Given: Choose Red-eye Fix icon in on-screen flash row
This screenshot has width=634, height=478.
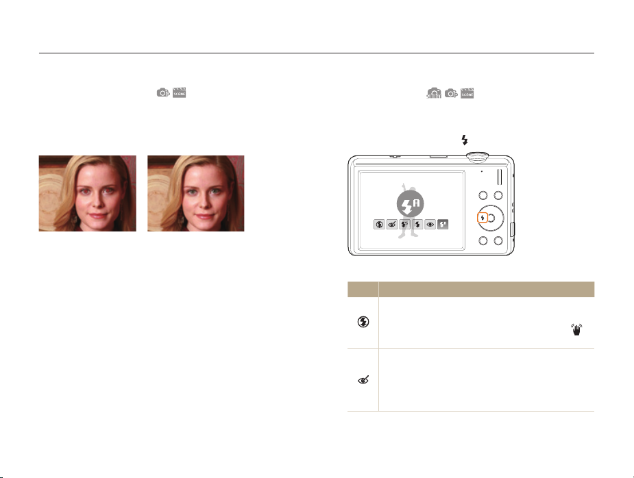Looking at the screenshot, I should 392,225.
